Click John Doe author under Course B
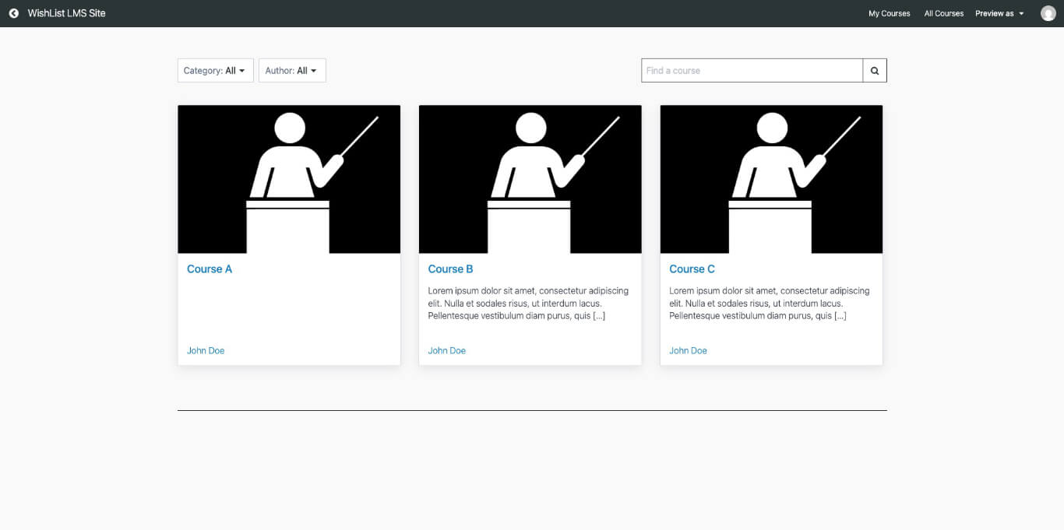 (x=446, y=351)
